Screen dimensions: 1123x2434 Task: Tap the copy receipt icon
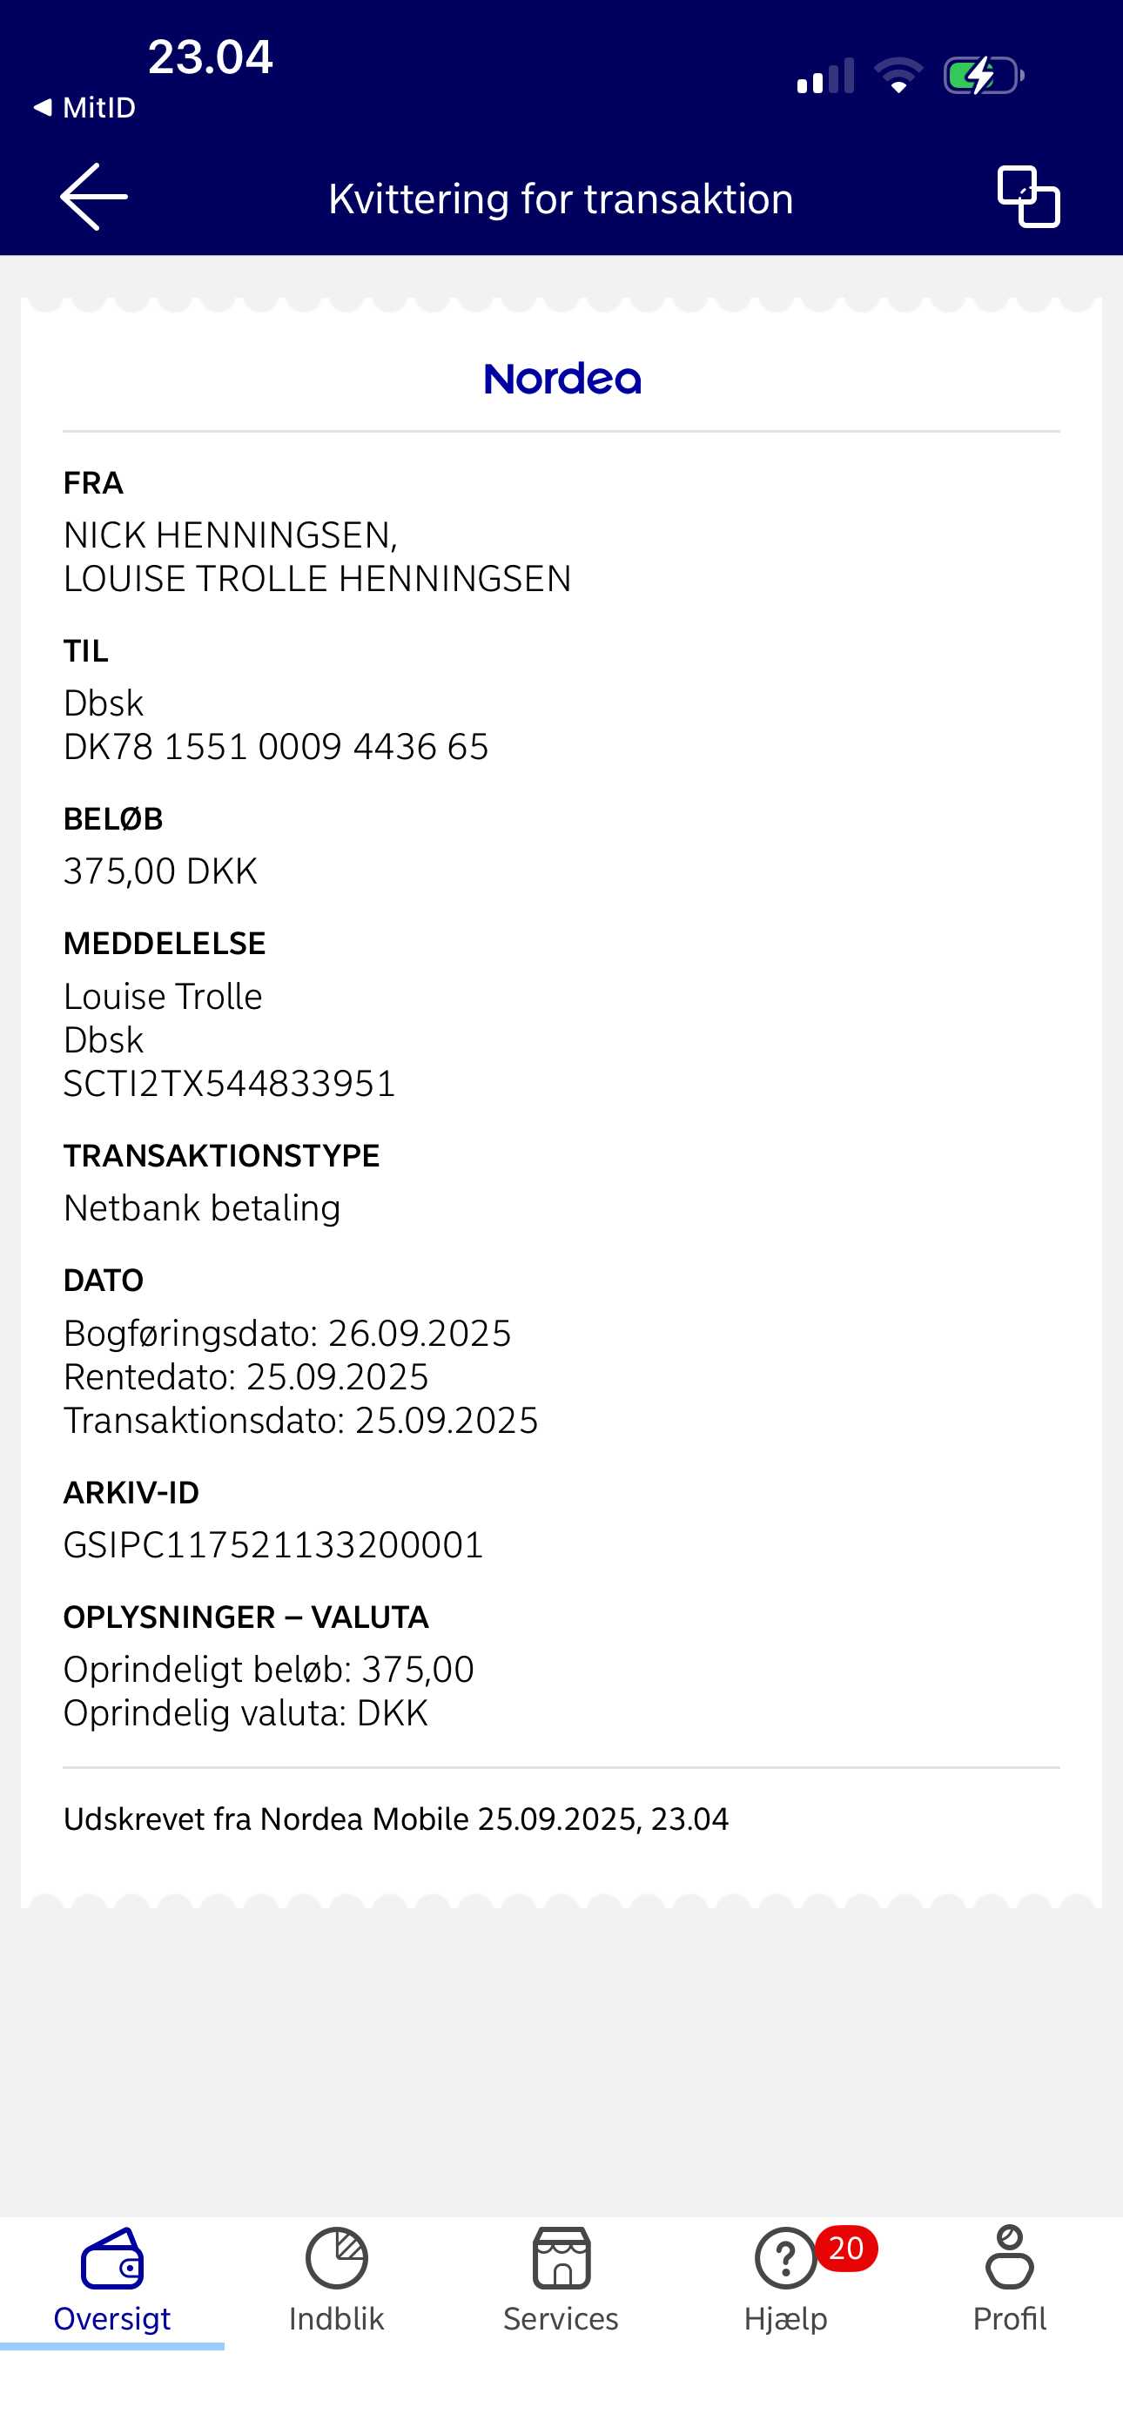click(x=1027, y=197)
